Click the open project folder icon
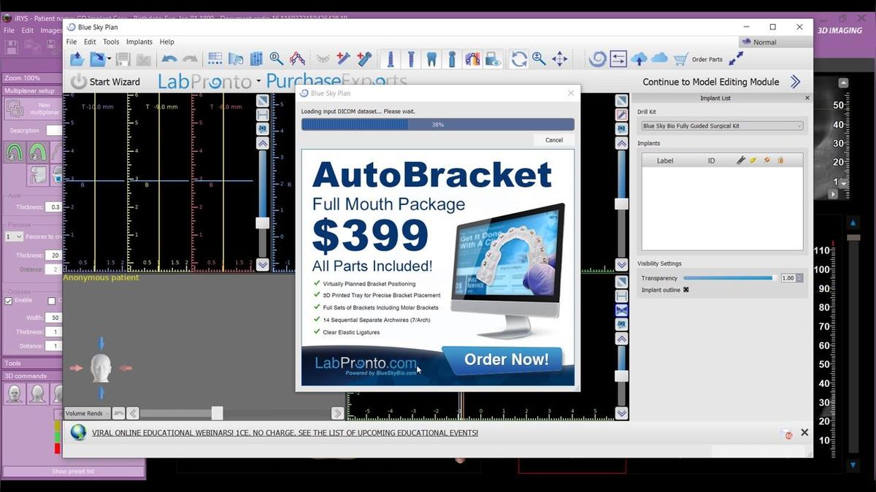The height and width of the screenshot is (492, 876). point(77,59)
